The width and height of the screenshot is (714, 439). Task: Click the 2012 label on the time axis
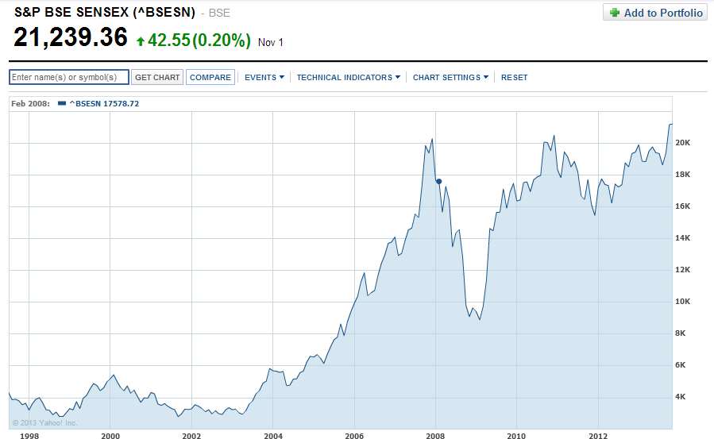(598, 436)
